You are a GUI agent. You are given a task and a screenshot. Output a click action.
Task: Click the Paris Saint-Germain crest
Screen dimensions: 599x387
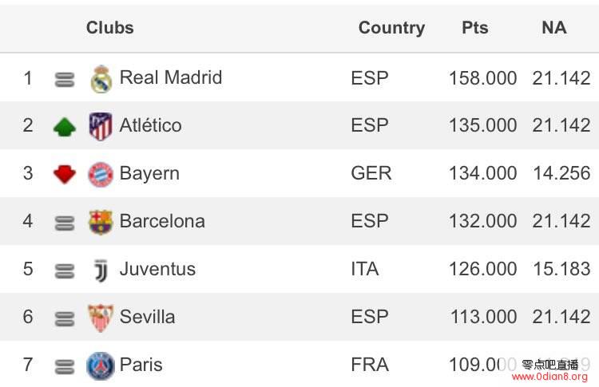[x=101, y=365]
